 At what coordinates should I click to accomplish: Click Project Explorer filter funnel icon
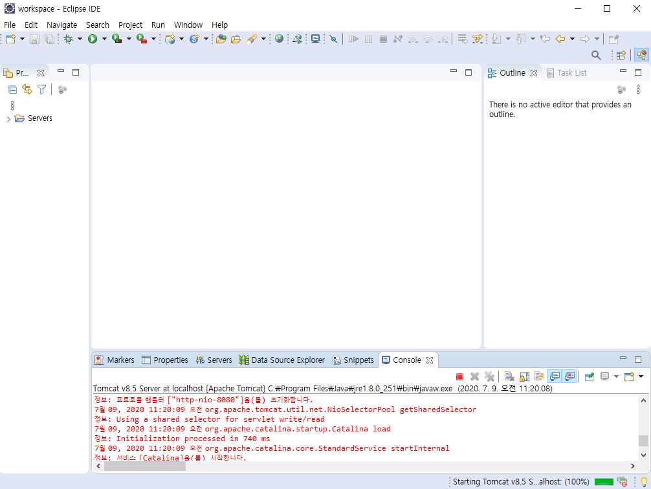[x=42, y=89]
